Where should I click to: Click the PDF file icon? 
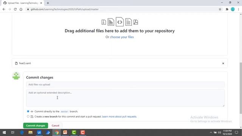click(136, 22)
